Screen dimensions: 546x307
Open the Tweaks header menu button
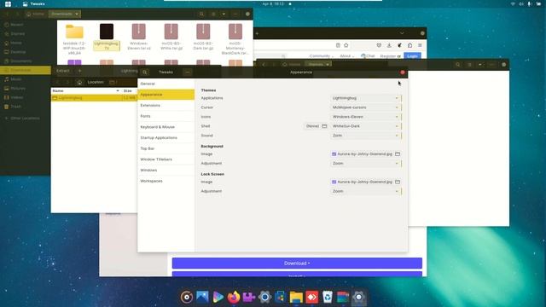188,72
